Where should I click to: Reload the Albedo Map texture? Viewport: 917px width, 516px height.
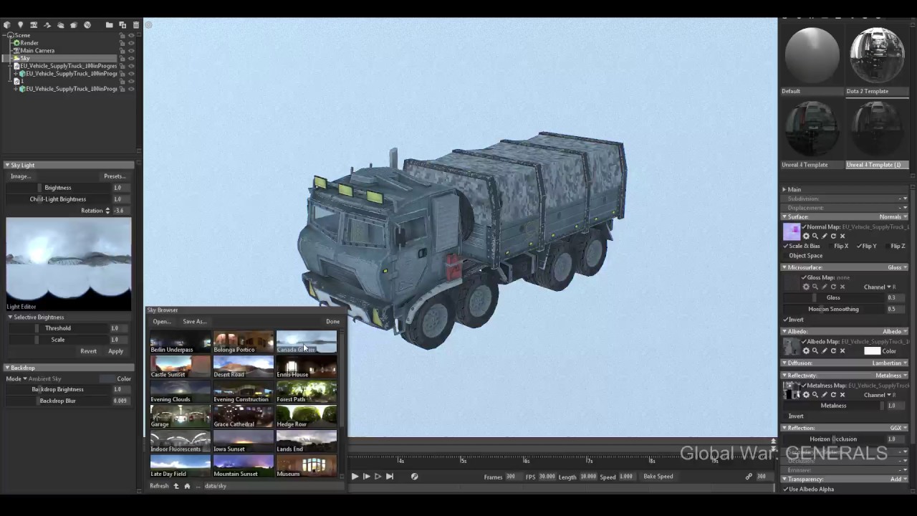pyautogui.click(x=833, y=351)
